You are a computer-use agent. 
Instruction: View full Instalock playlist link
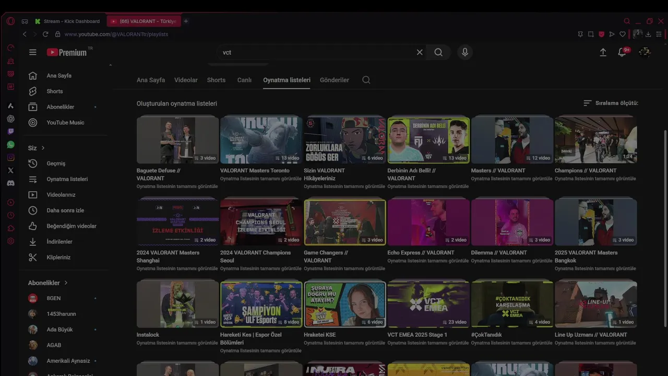[177, 343]
